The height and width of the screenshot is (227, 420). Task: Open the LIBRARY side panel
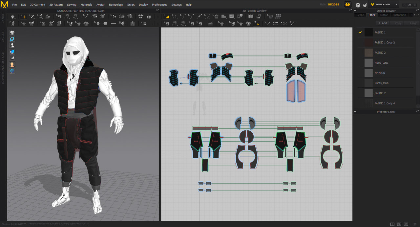click(x=3, y=18)
